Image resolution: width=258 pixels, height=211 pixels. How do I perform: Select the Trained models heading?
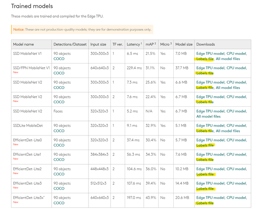[x=32, y=6]
